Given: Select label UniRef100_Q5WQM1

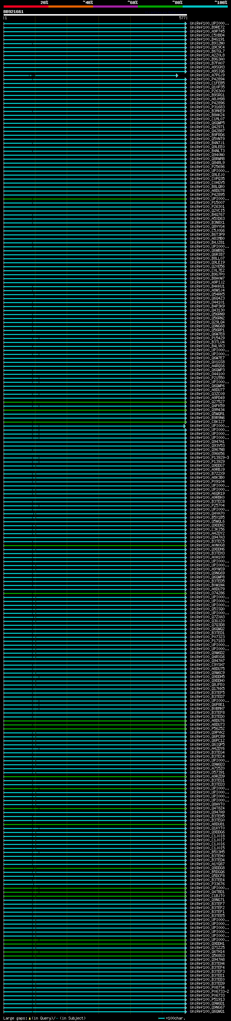Looking at the screenshot, I should (x=207, y=414).
